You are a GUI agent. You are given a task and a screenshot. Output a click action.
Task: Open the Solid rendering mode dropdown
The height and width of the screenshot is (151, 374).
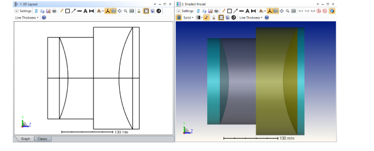pyautogui.click(x=188, y=18)
